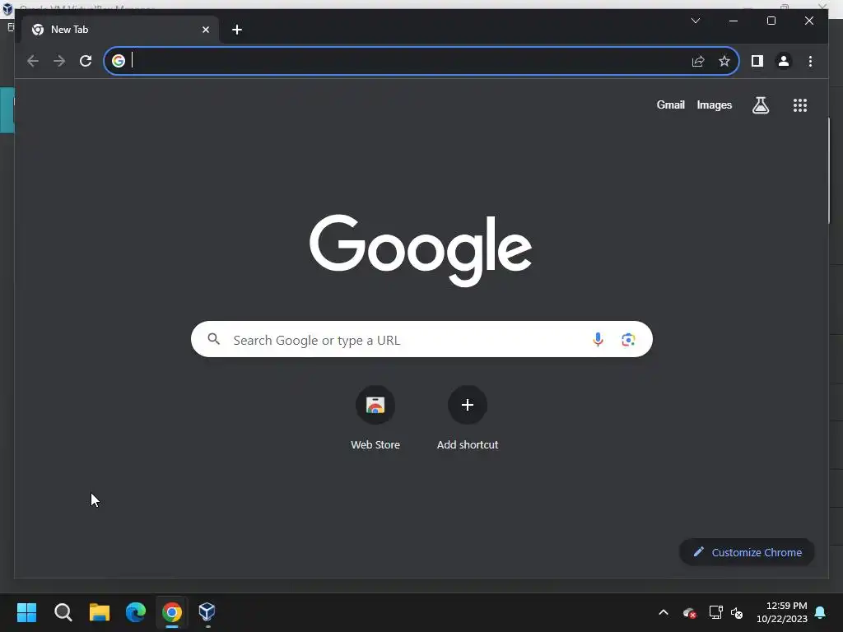The height and width of the screenshot is (632, 843).
Task: Show hidden system tray icons
Action: 664,612
